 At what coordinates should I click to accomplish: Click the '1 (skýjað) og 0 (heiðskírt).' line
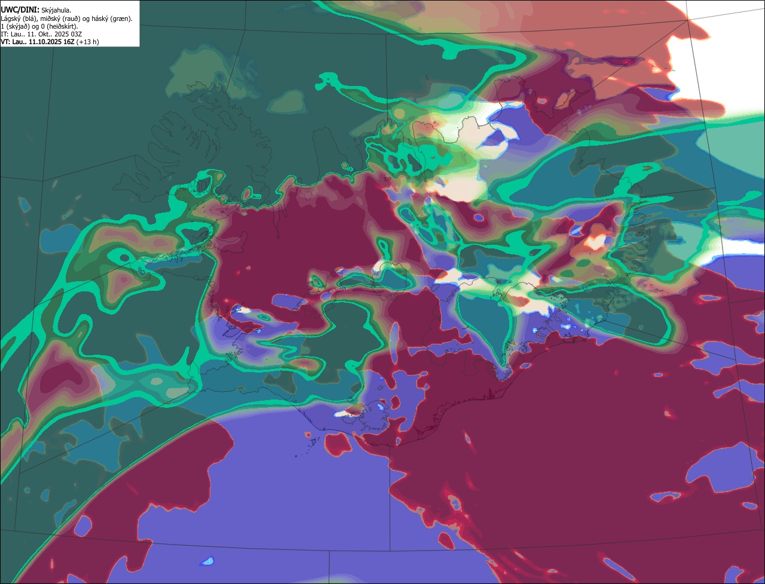coord(39,26)
